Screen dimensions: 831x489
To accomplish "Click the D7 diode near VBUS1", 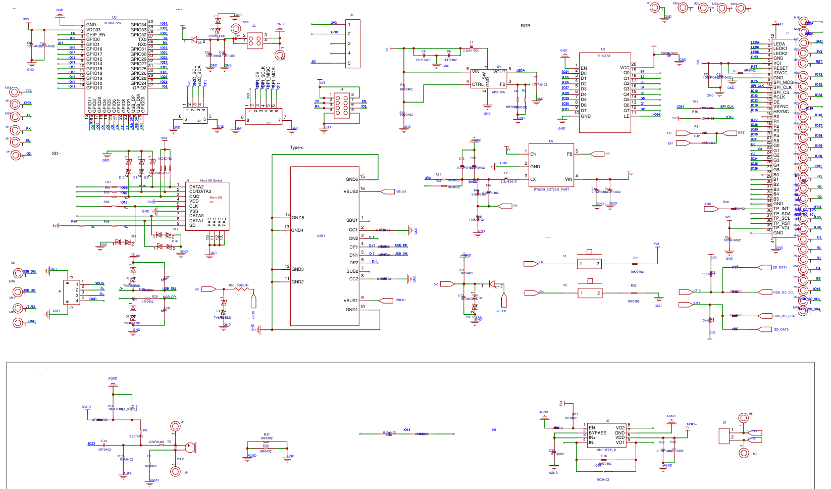I will click(x=492, y=284).
